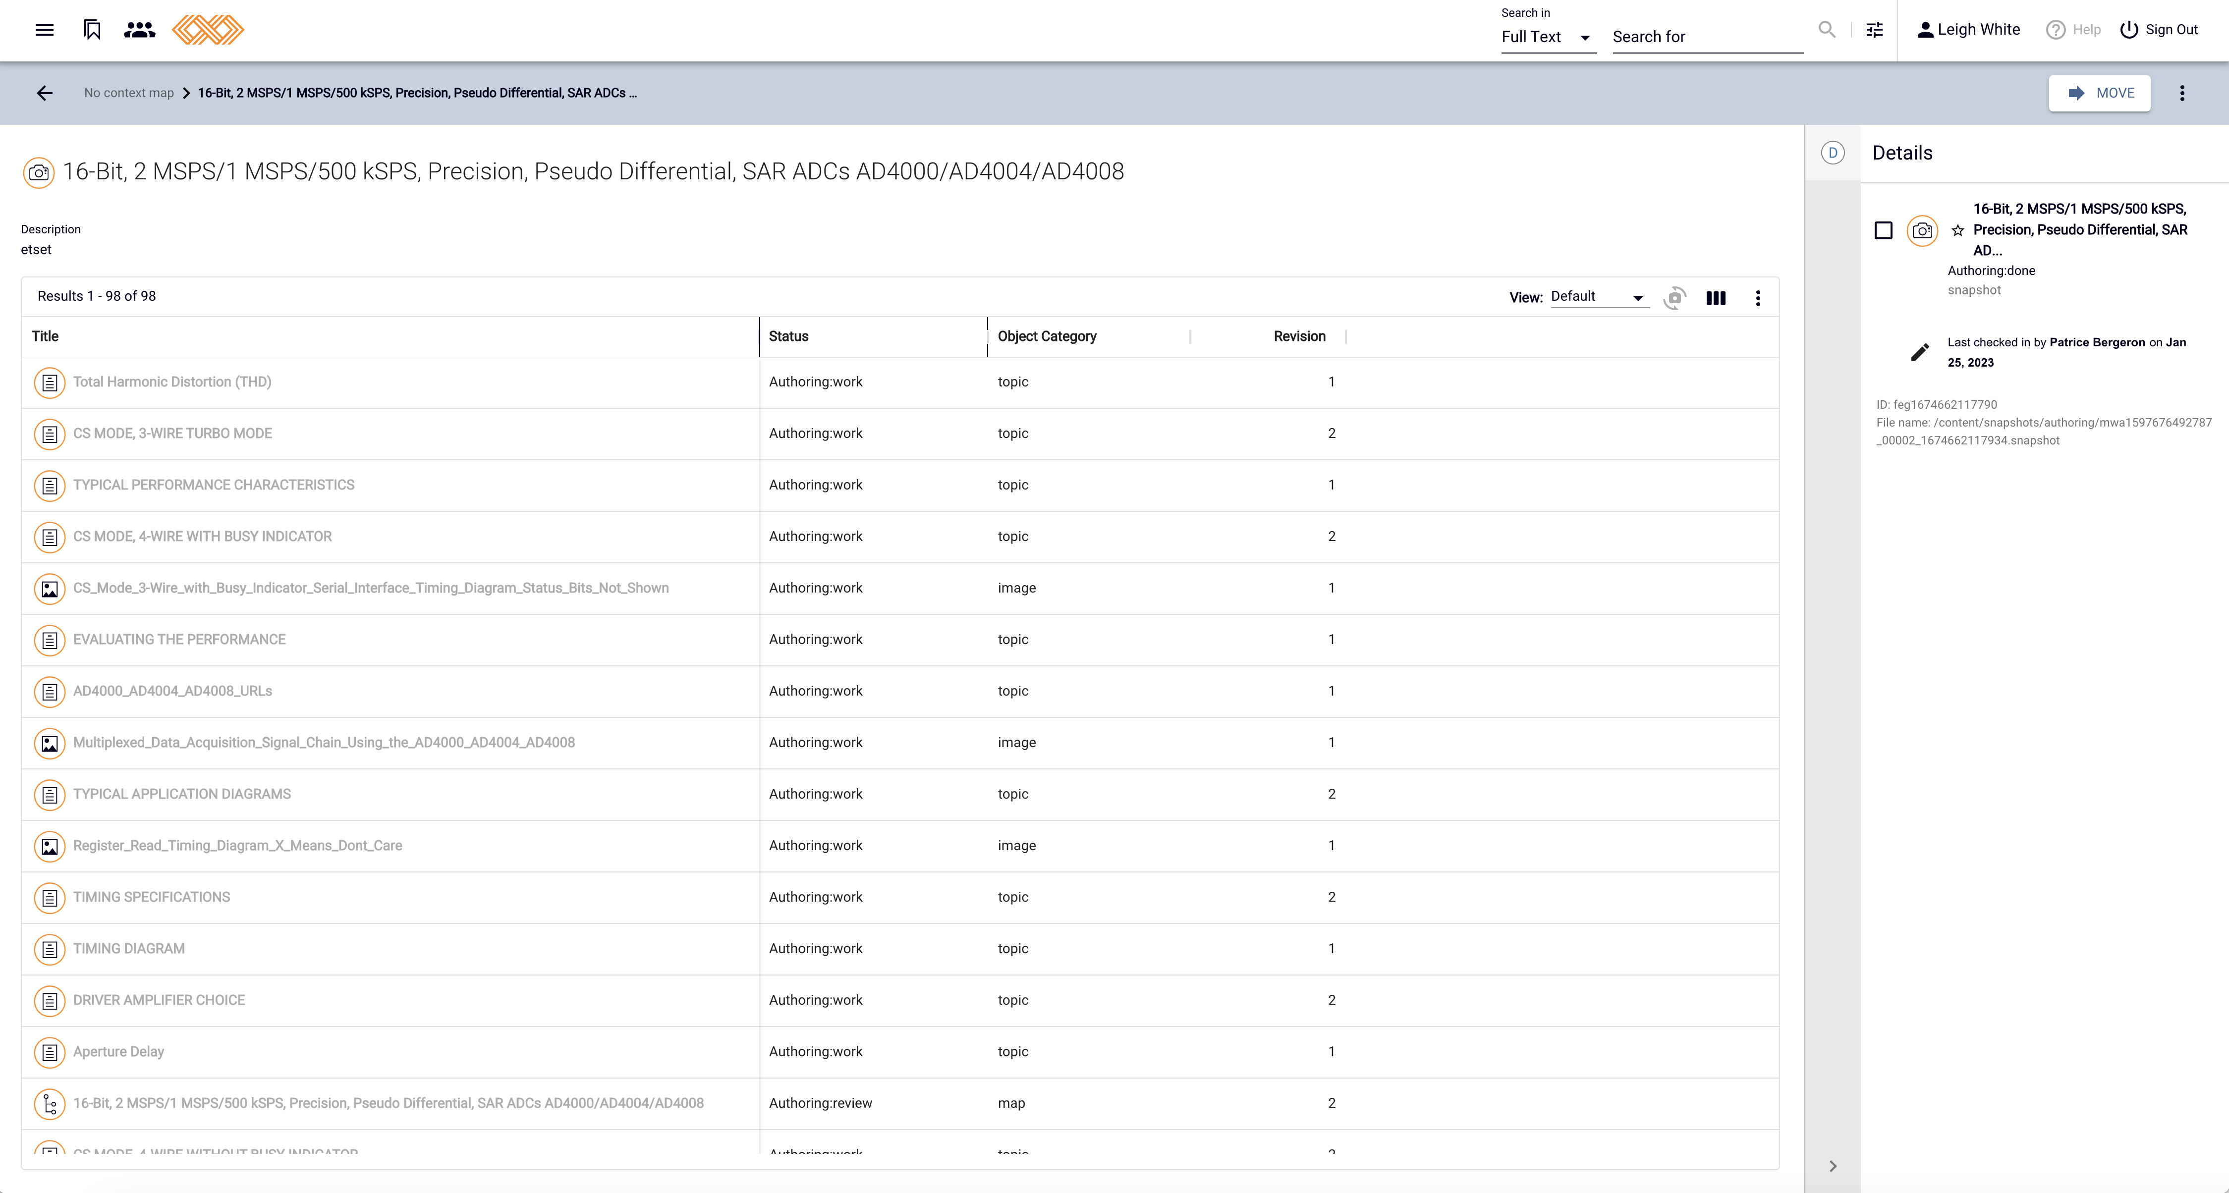Open Aperture Delay topic title
This screenshot has width=2229, height=1193.
click(118, 1051)
